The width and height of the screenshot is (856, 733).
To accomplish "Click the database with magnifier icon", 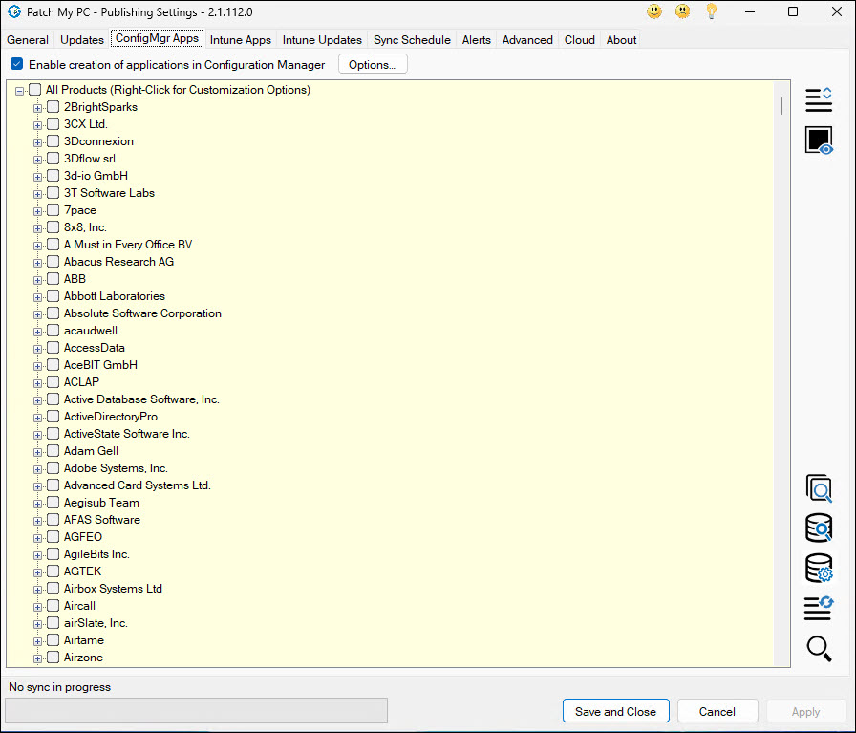I will point(819,528).
